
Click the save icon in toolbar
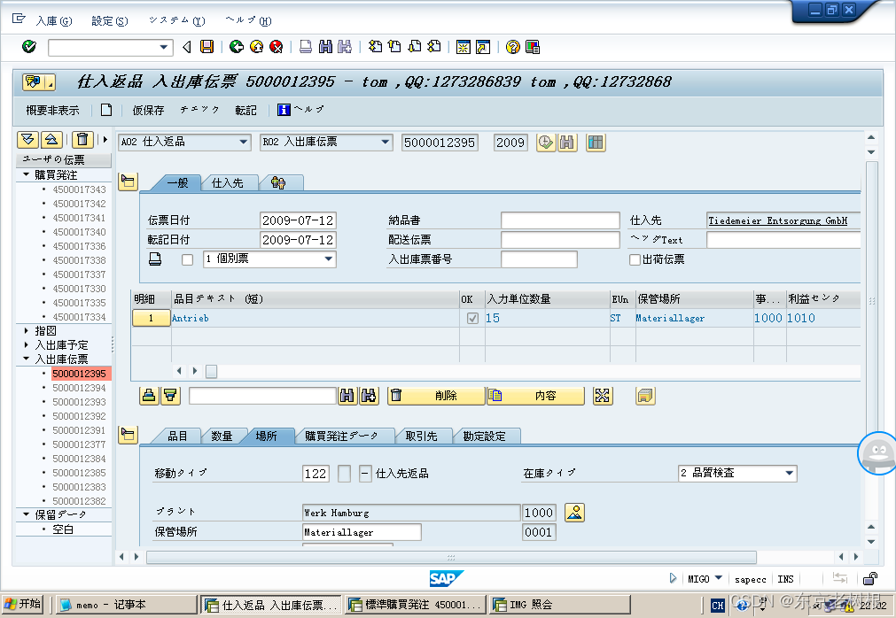pos(206,47)
